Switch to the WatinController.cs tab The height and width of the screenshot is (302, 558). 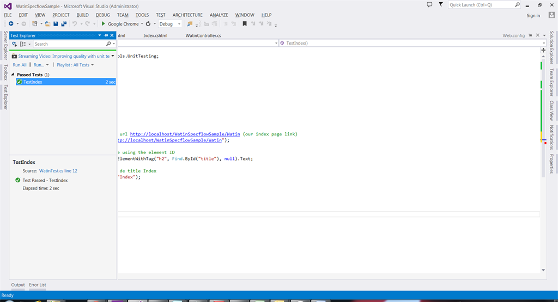click(x=203, y=35)
